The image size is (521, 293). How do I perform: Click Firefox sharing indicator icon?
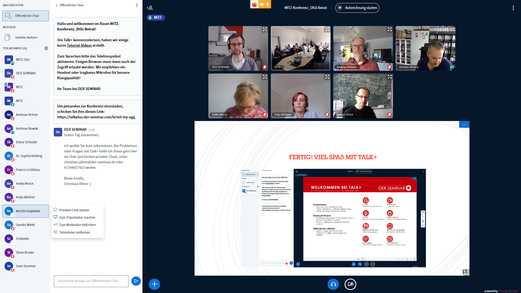coord(254,4)
